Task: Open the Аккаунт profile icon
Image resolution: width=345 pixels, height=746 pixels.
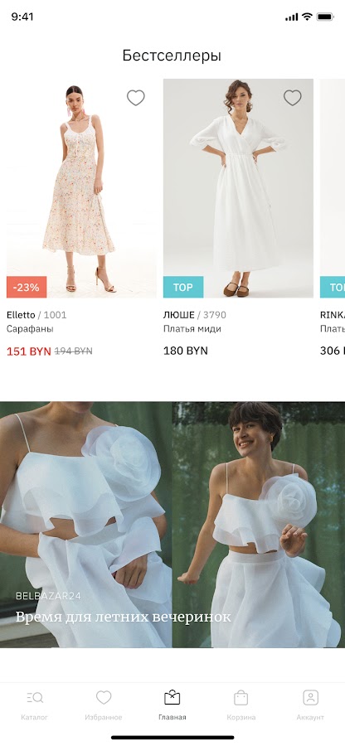Action: tap(310, 697)
